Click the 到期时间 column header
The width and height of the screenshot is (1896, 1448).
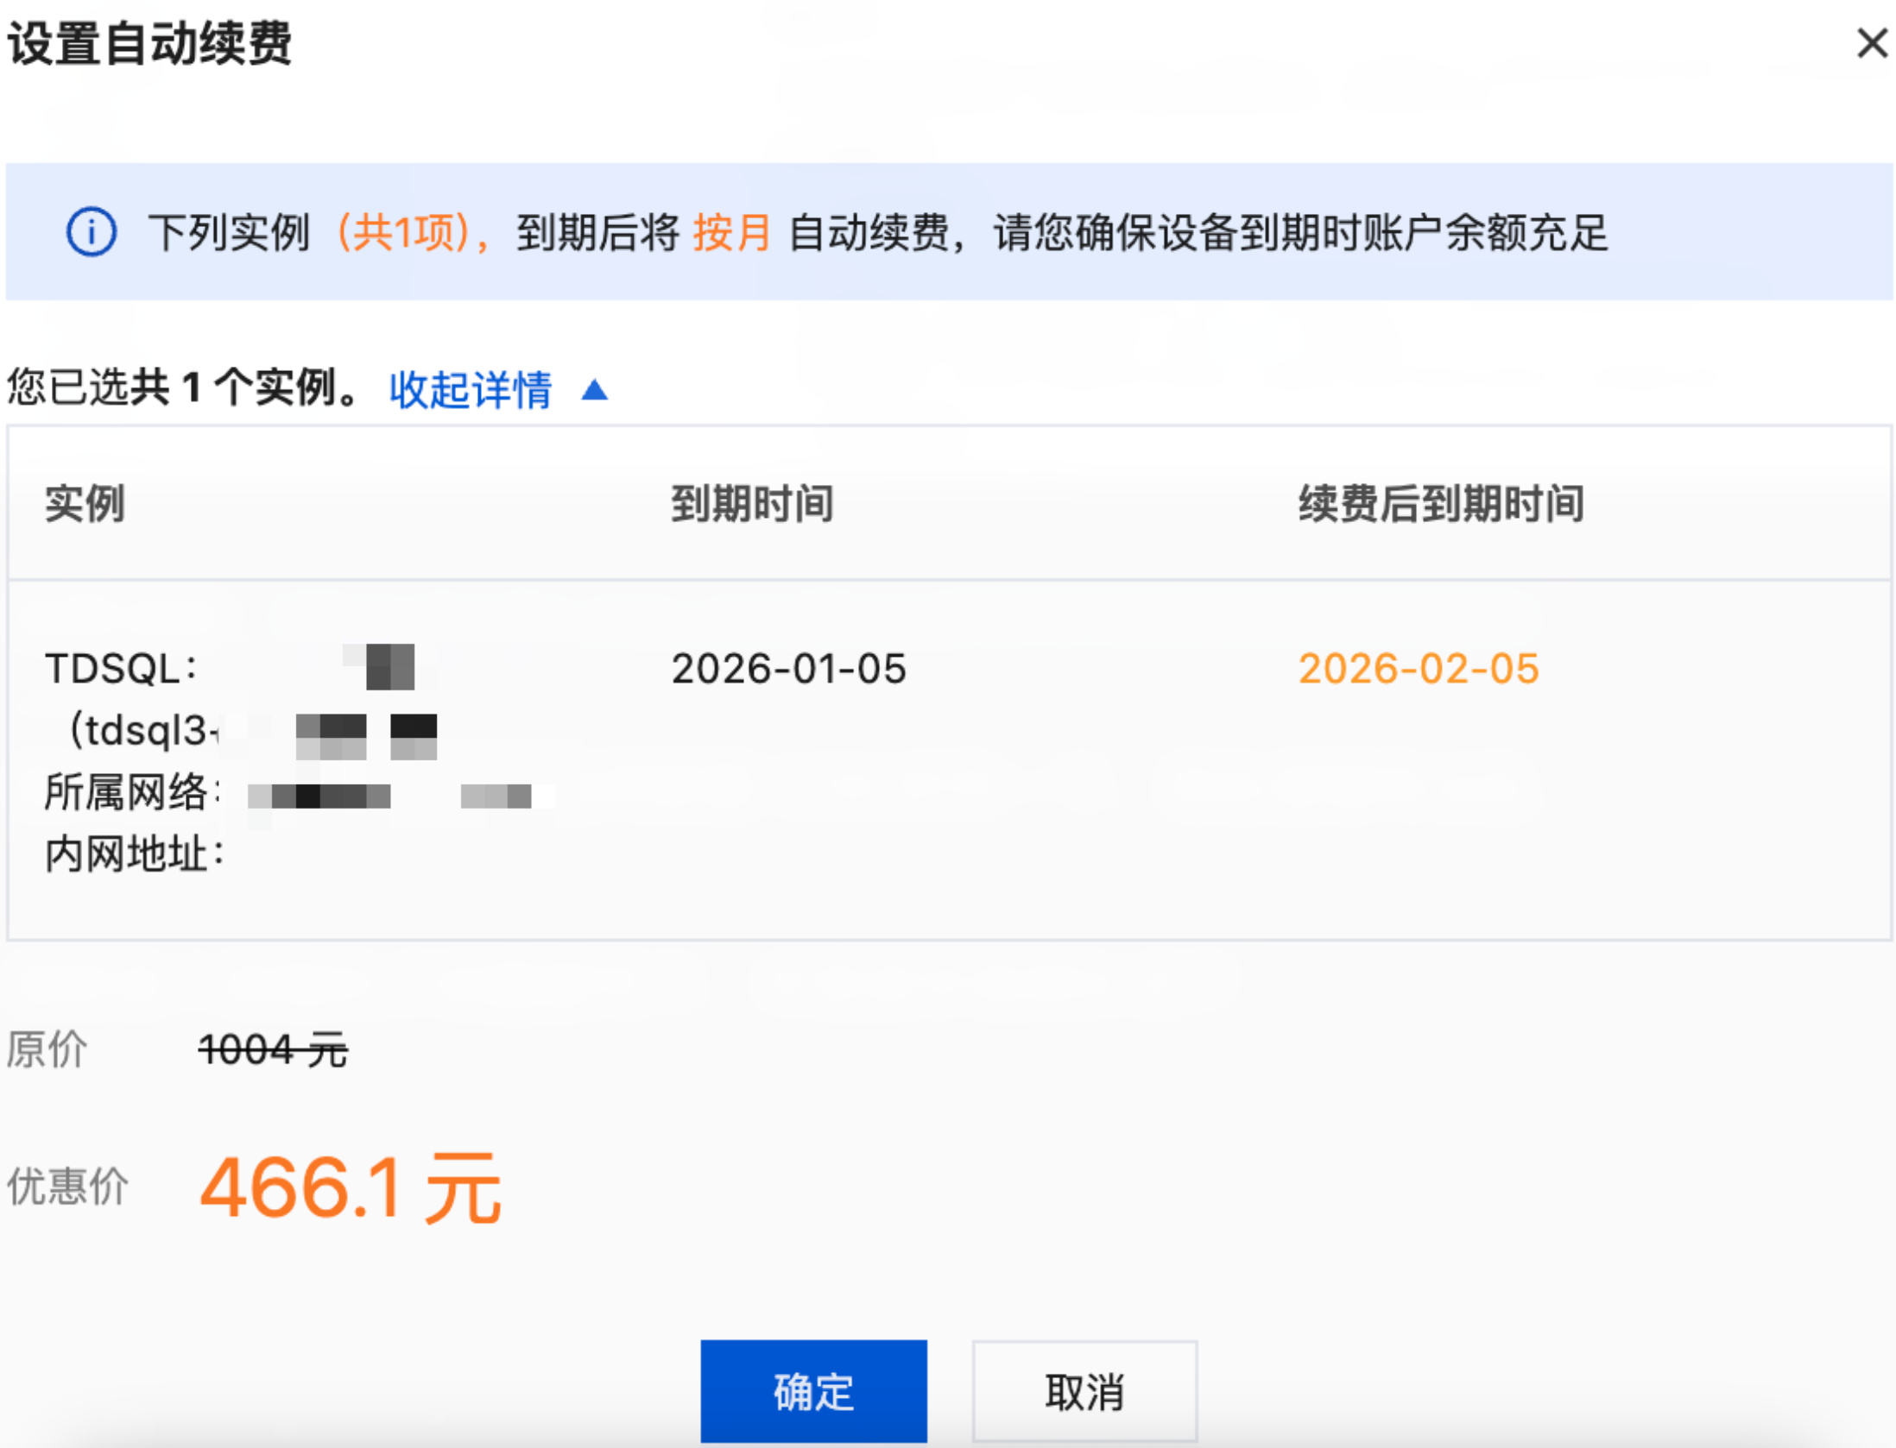pyautogui.click(x=751, y=503)
